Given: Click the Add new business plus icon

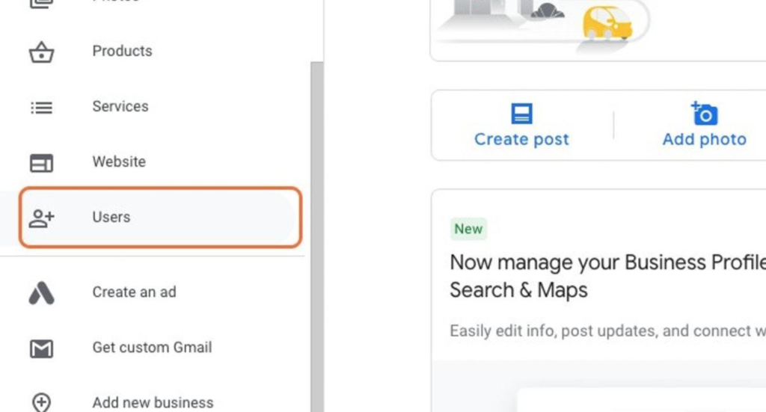Looking at the screenshot, I should point(42,403).
